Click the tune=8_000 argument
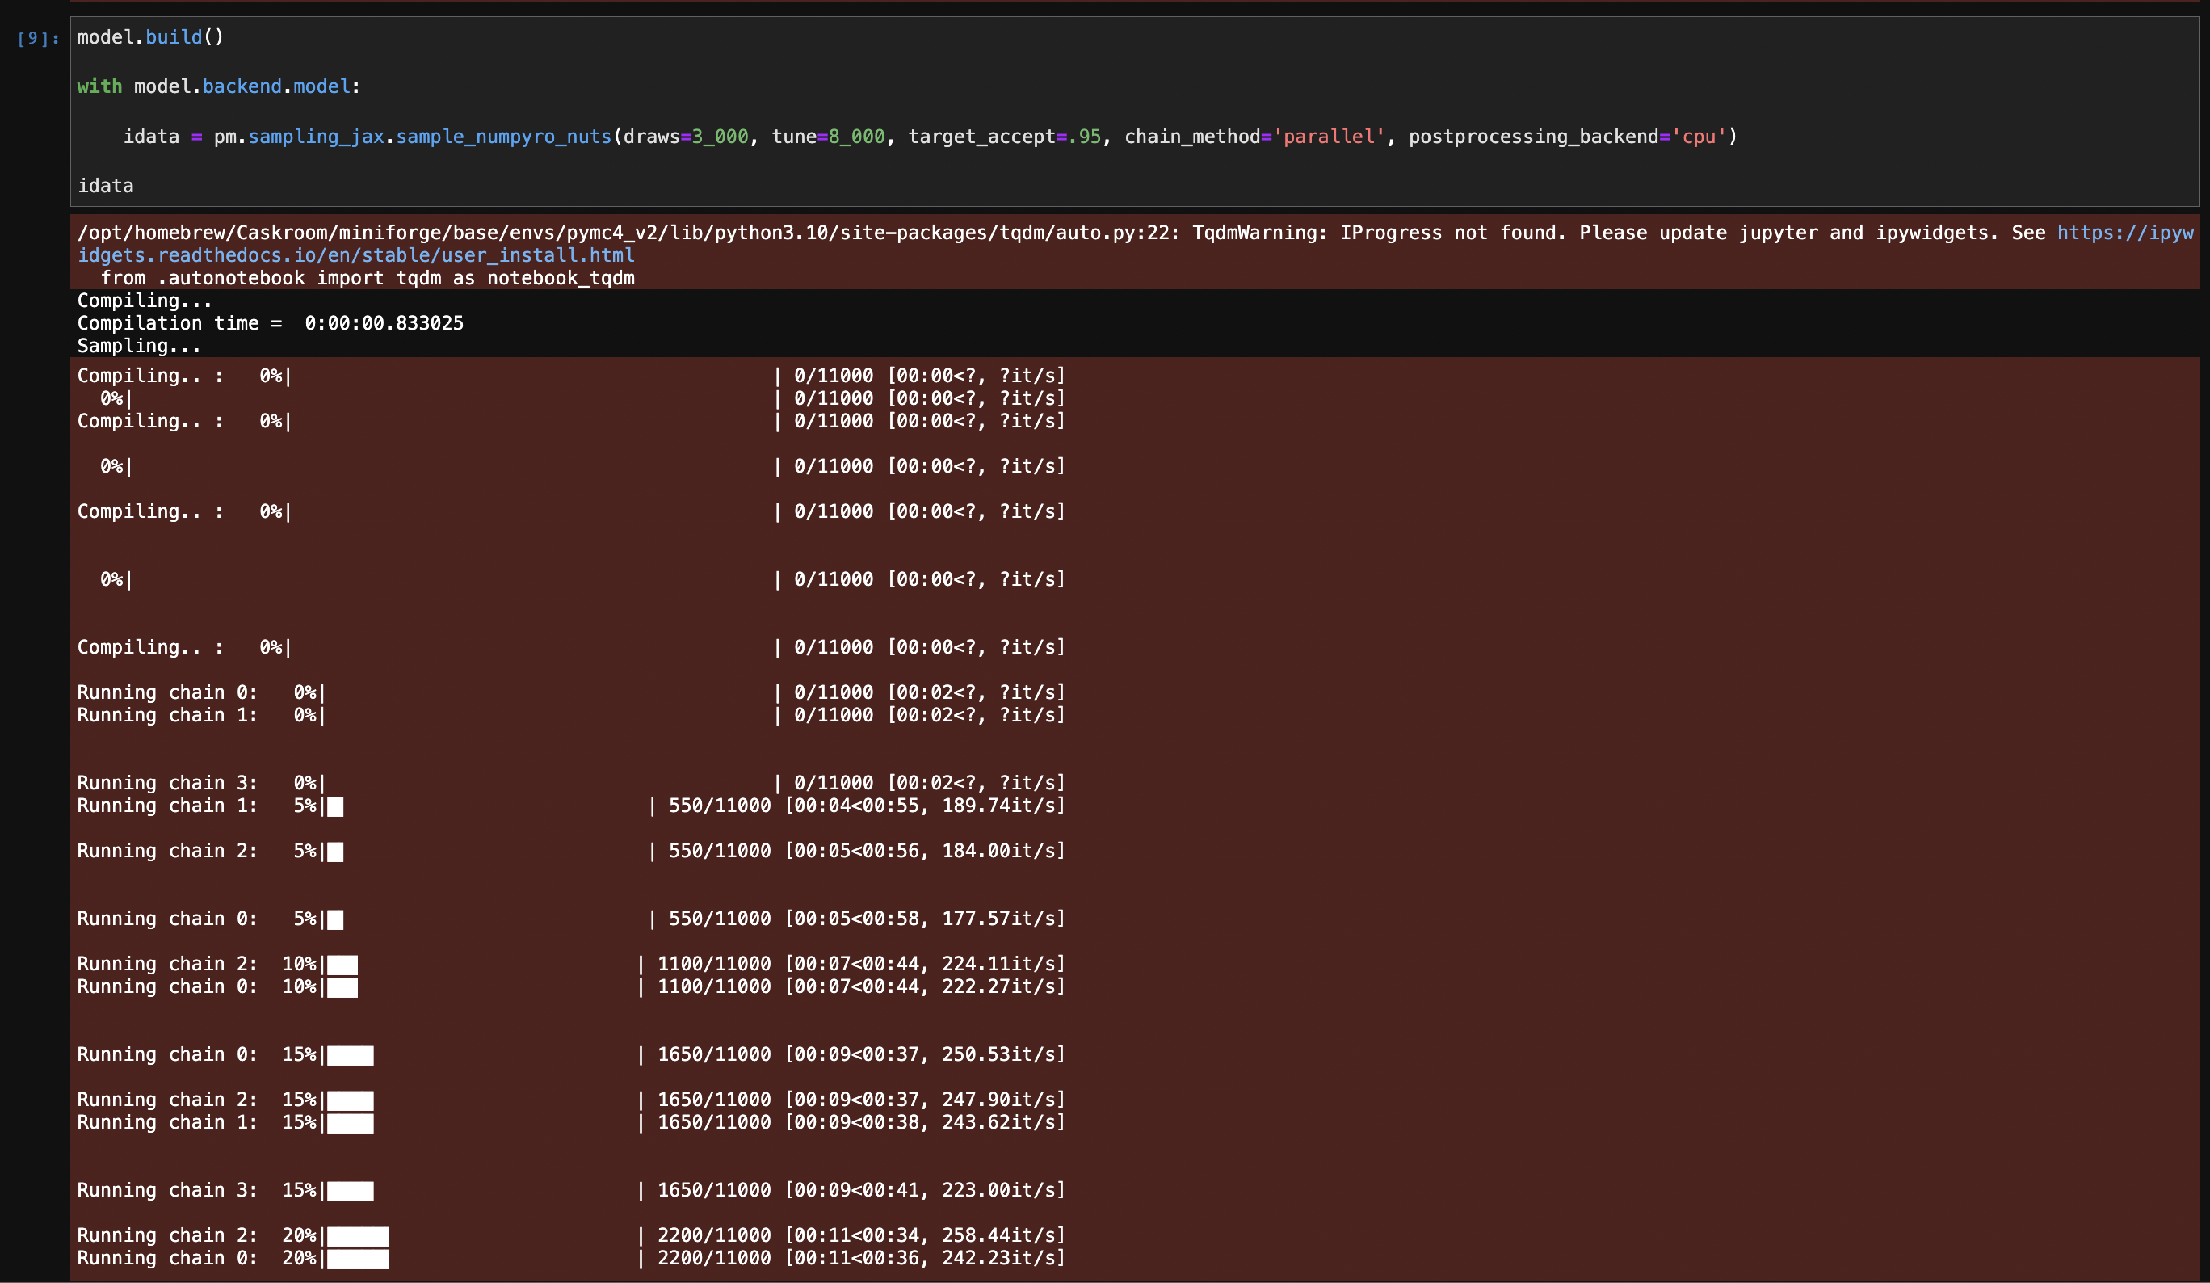The image size is (2210, 1283). pos(828,136)
